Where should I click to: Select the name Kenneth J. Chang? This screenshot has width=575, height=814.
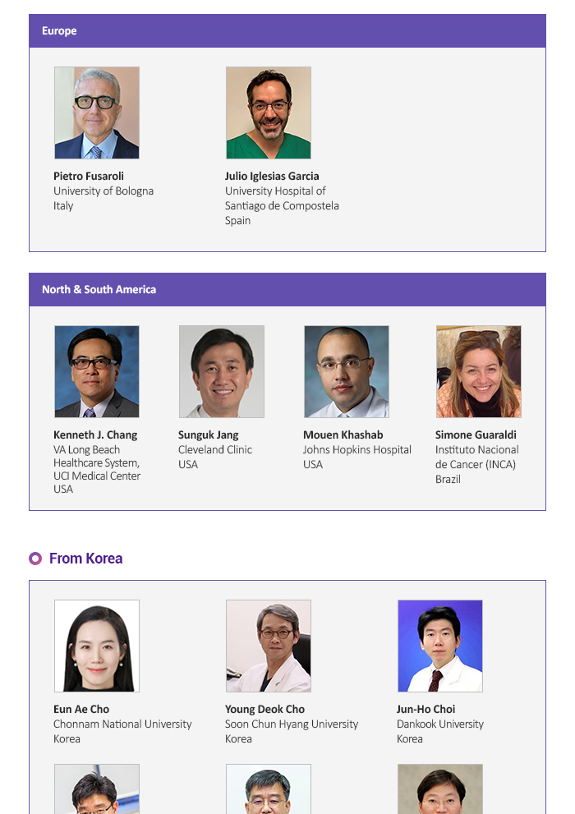(95, 435)
